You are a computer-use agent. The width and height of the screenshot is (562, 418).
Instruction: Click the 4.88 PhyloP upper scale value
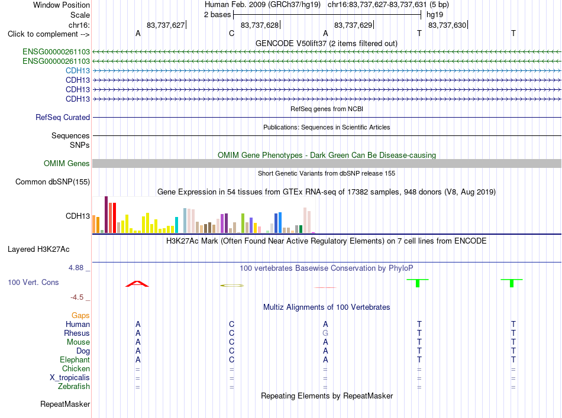point(76,268)
